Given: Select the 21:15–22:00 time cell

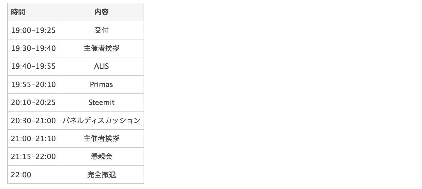Looking at the screenshot, I should 33,156.
